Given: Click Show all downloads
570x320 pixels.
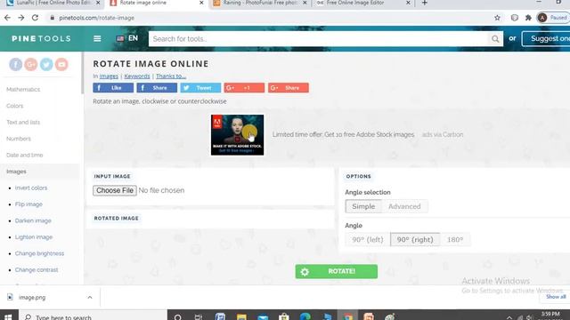Looking at the screenshot, I should [x=556, y=297].
